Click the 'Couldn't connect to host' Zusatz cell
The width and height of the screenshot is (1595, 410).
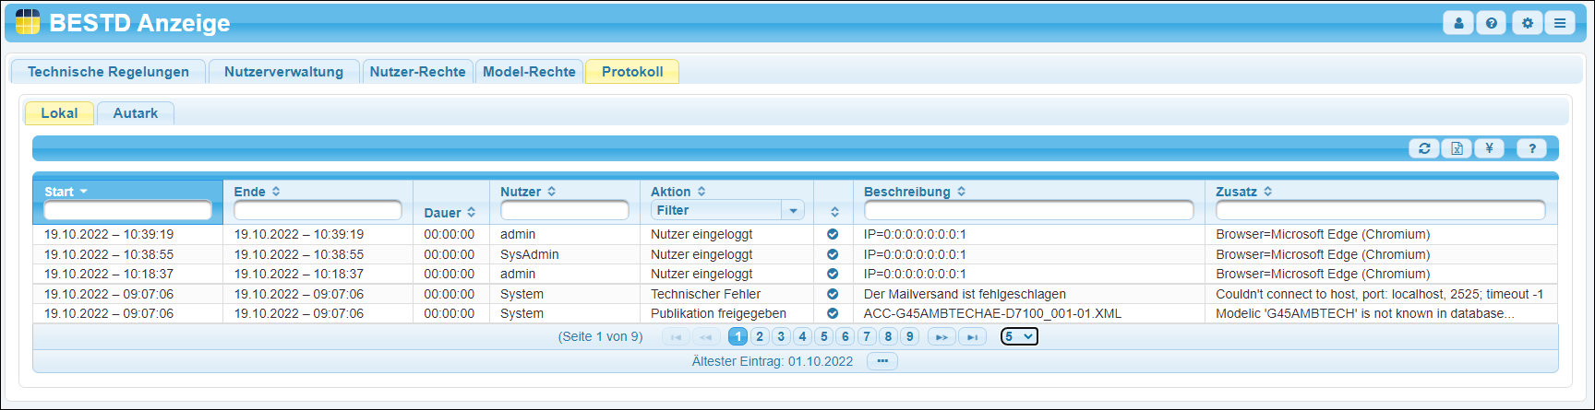pyautogui.click(x=1379, y=294)
